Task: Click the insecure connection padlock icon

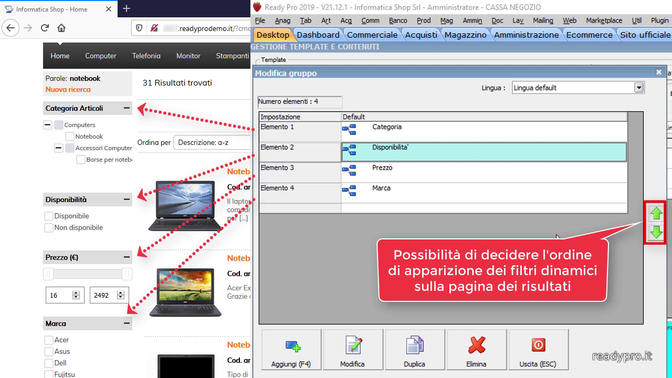Action: [x=154, y=28]
